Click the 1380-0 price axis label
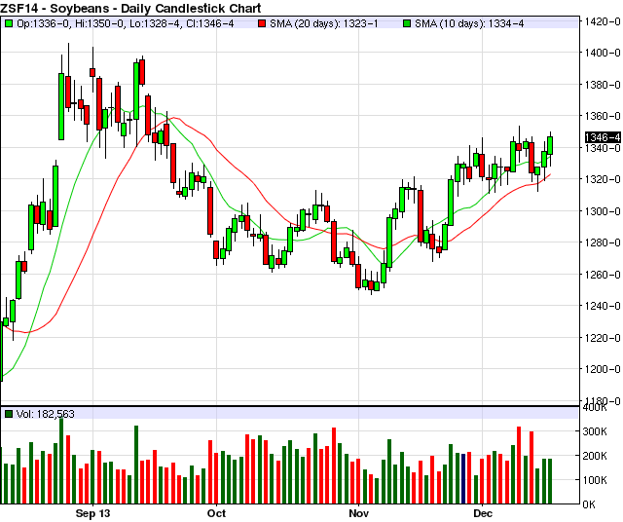 603,85
